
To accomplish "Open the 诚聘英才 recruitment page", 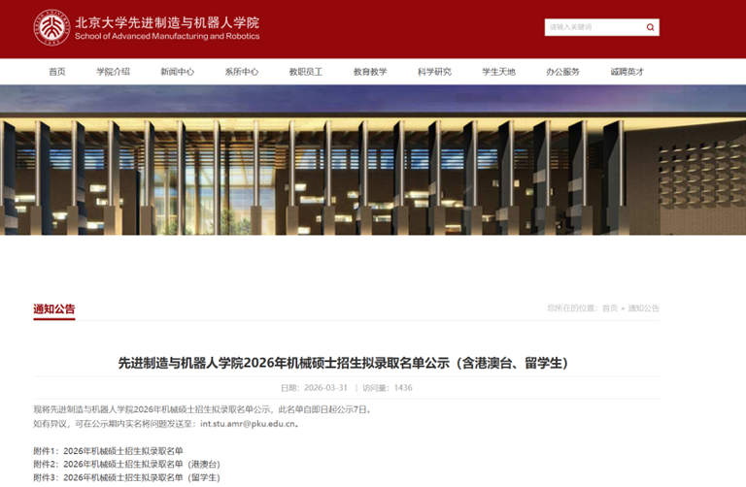I will point(627,72).
